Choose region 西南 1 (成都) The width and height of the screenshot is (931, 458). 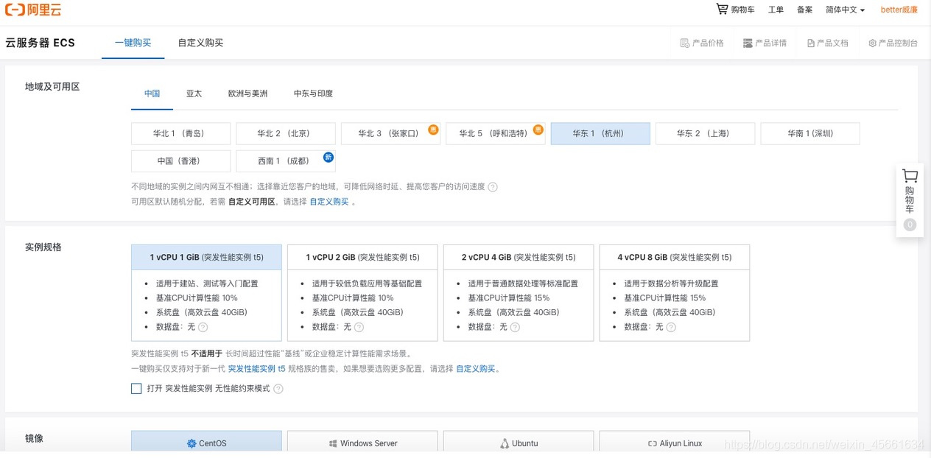(x=285, y=161)
